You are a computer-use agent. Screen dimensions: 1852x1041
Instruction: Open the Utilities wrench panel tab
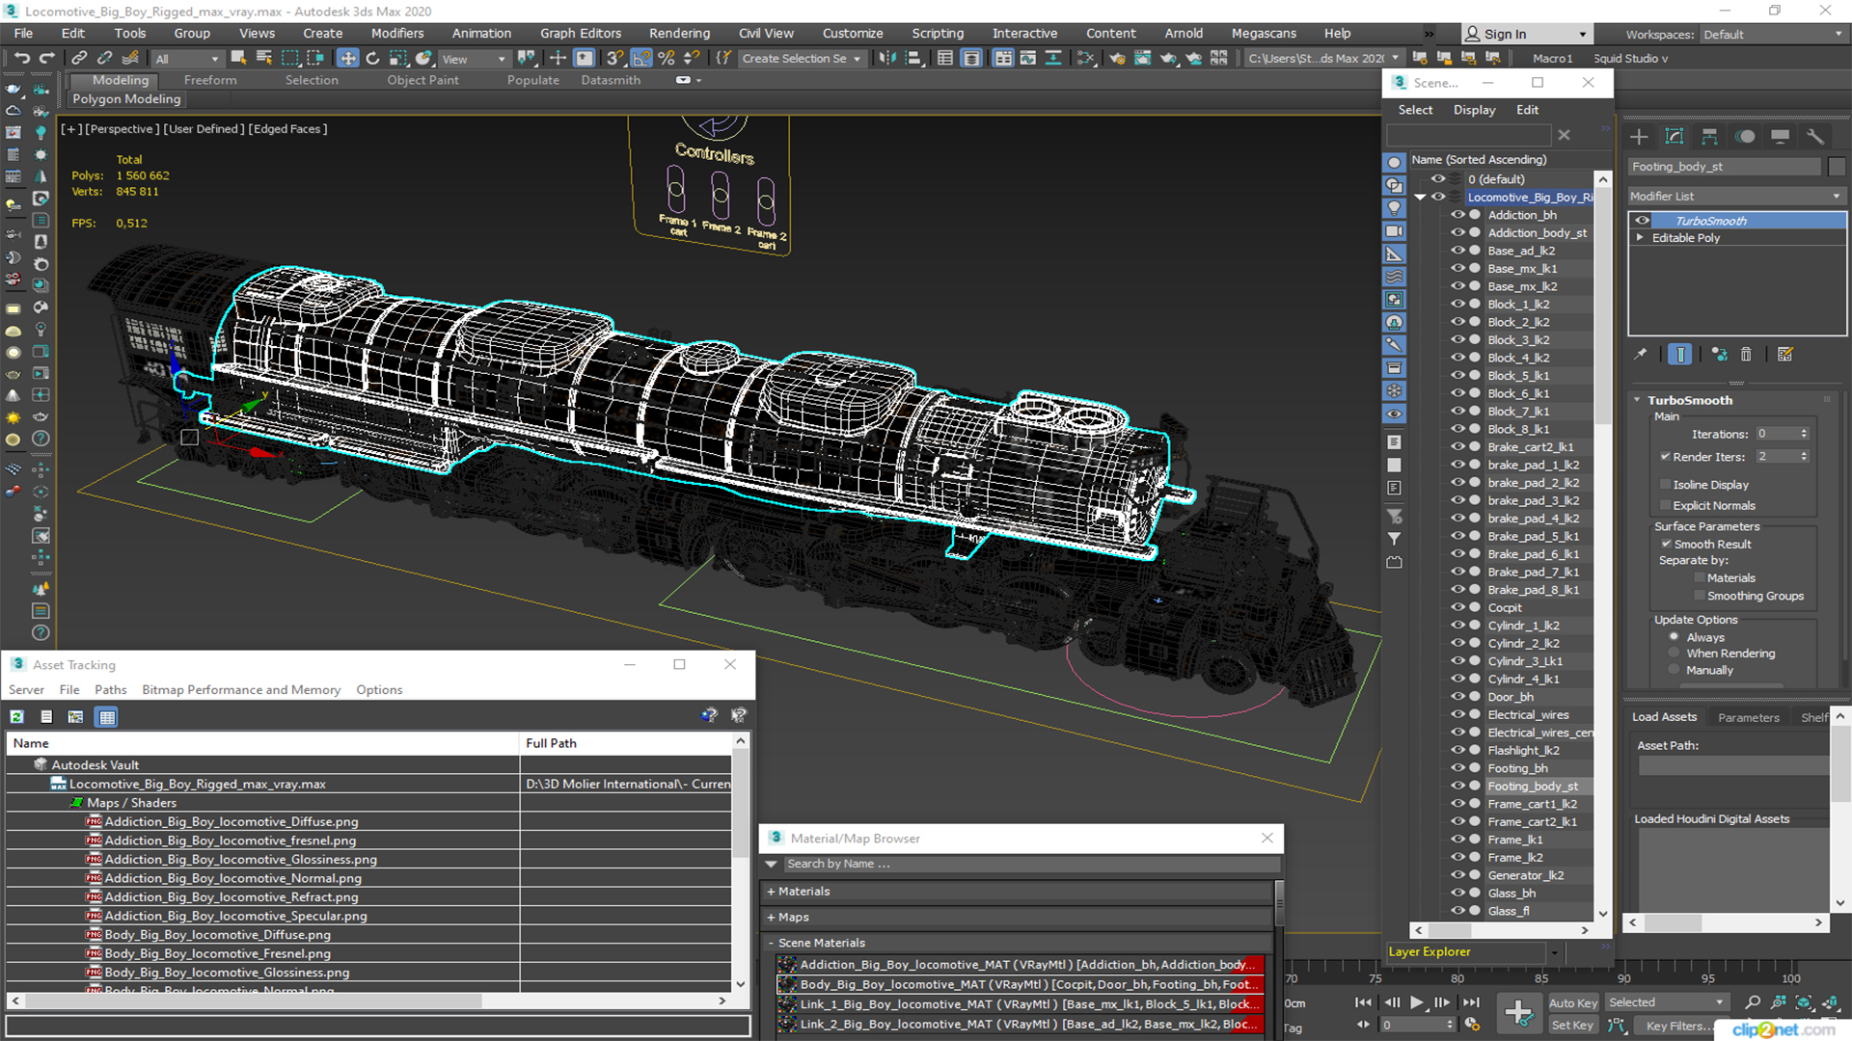1815,137
